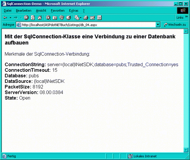This screenshot has height=160, width=190.
Task: Expand the Back button history dropdown
Action: click(11, 17)
